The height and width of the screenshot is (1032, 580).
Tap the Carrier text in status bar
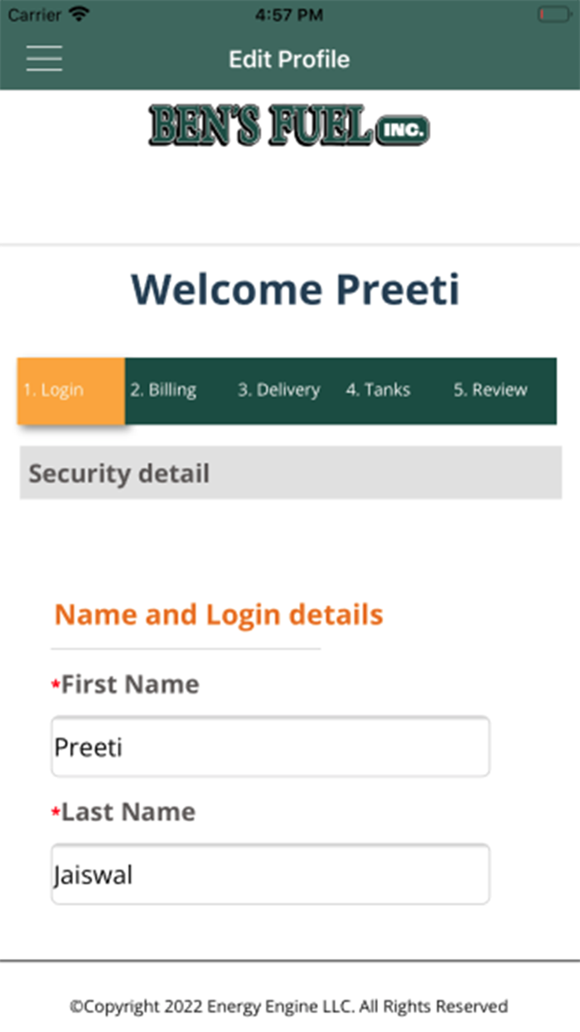pyautogui.click(x=34, y=14)
